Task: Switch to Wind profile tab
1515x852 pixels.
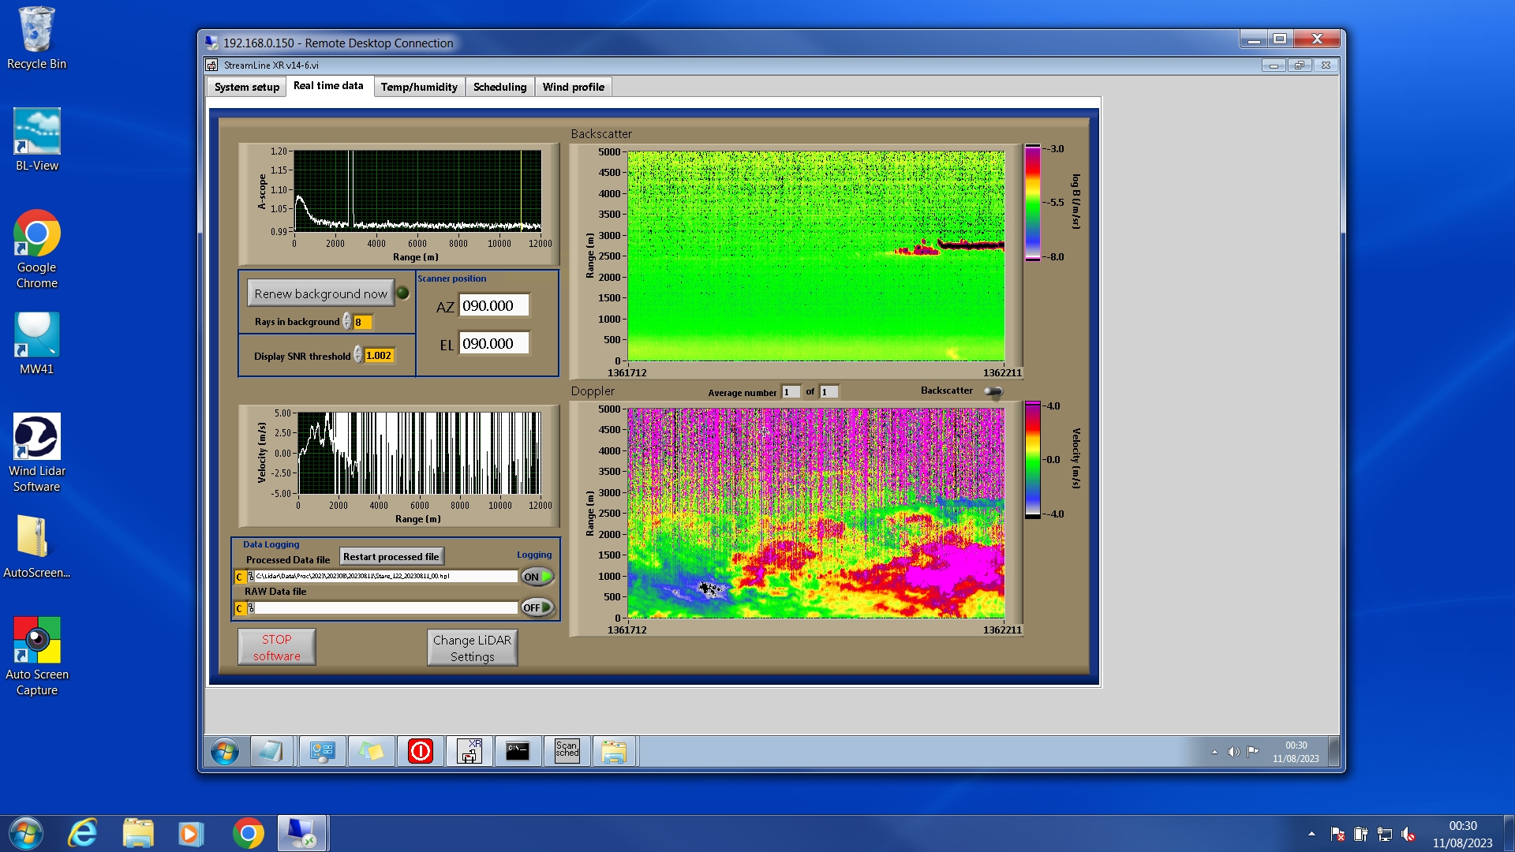Action: click(x=573, y=87)
